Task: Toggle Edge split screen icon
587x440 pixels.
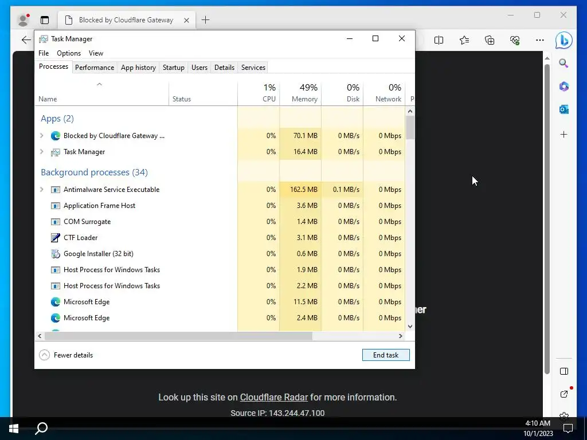Action: 439,40
